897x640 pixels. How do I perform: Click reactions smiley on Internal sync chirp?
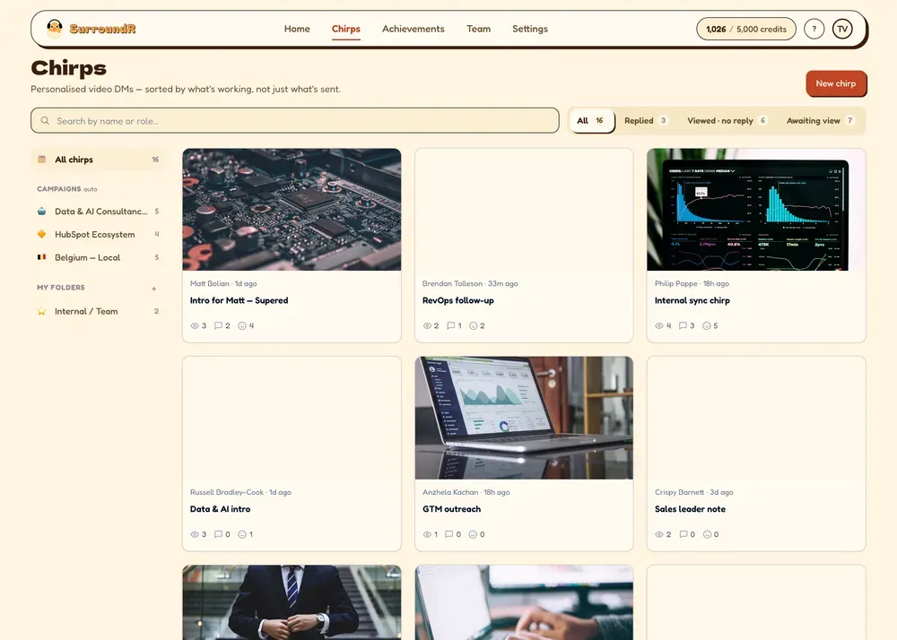(x=707, y=325)
